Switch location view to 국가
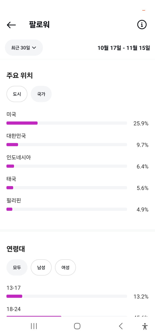The height and width of the screenshot is (336, 155). pos(41,94)
